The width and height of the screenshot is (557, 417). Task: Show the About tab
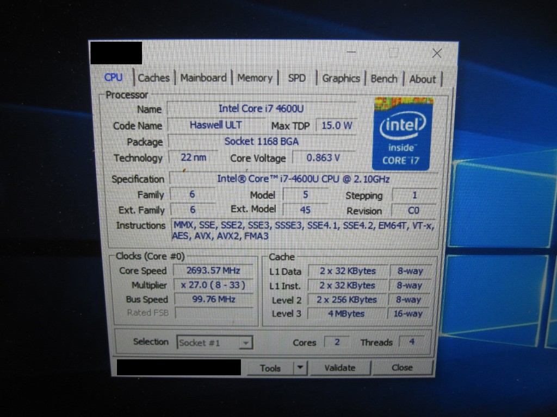(422, 79)
